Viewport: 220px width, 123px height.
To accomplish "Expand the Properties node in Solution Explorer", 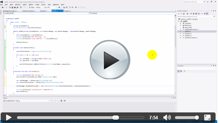I will point(180,23).
